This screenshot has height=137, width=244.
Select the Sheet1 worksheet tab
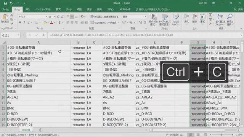[x=26, y=130]
